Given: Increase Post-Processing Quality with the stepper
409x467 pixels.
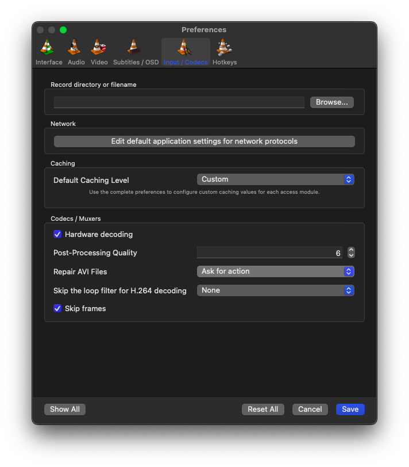Looking at the screenshot, I should tap(351, 250).
